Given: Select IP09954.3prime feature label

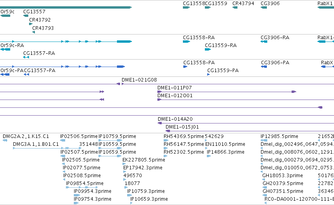Looking at the screenshot, I should pos(93,191).
